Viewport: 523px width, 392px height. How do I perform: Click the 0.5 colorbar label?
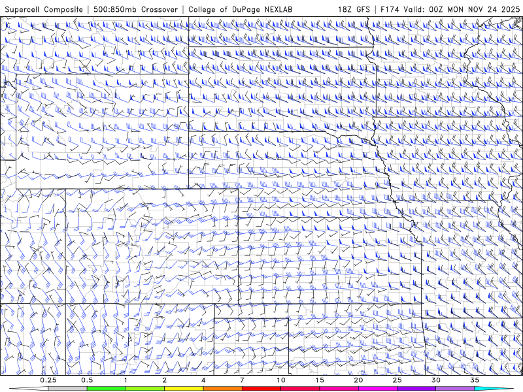[x=87, y=380]
